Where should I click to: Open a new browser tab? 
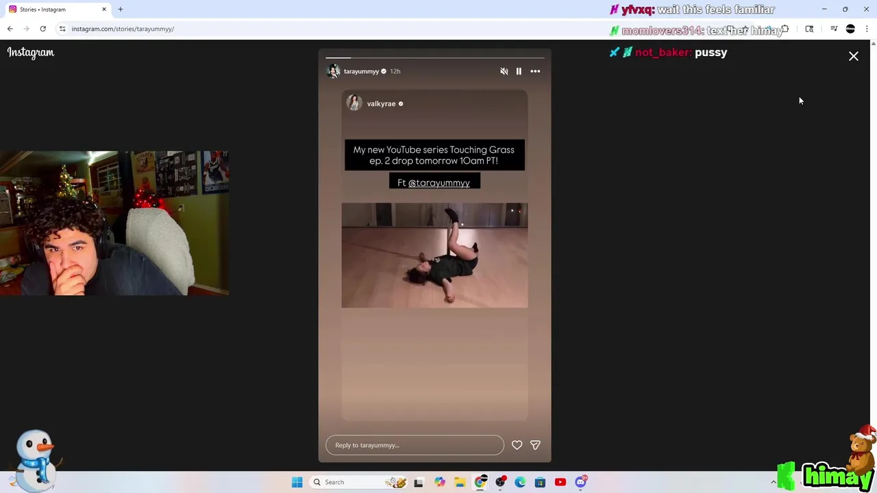(121, 10)
